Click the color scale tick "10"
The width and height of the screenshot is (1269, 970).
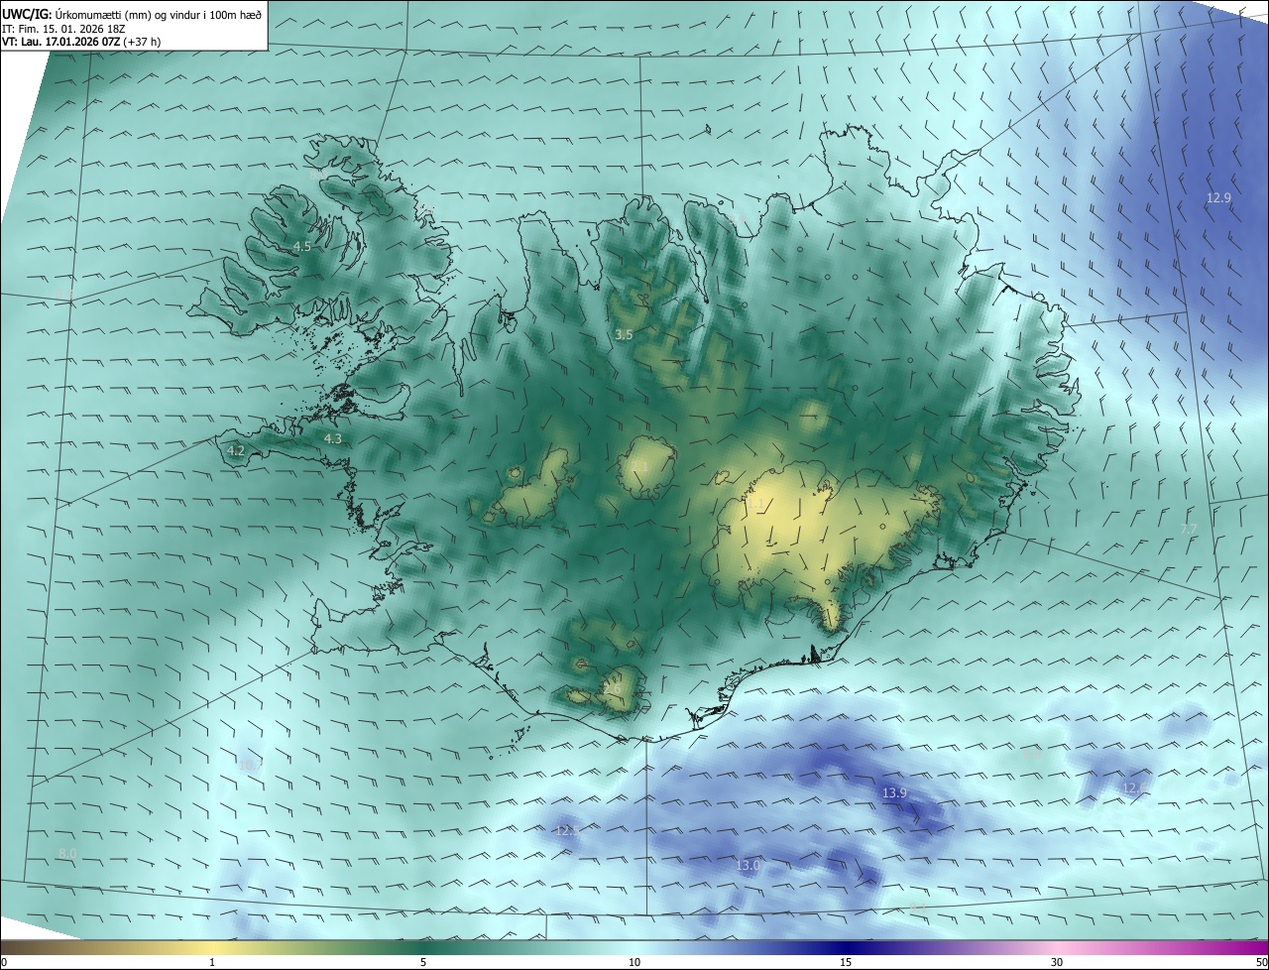point(634,962)
